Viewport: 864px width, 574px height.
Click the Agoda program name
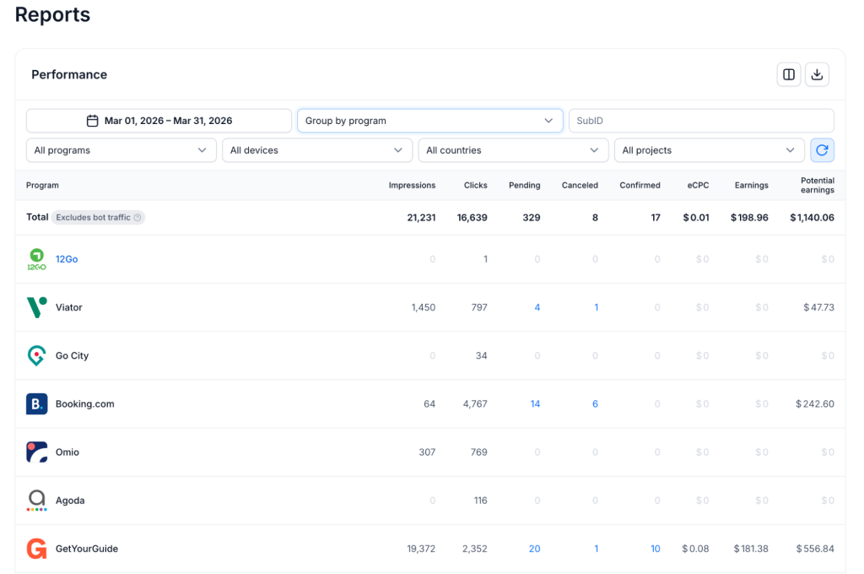[70, 500]
